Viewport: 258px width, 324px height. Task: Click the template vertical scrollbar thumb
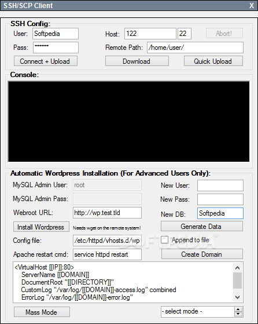(238, 281)
